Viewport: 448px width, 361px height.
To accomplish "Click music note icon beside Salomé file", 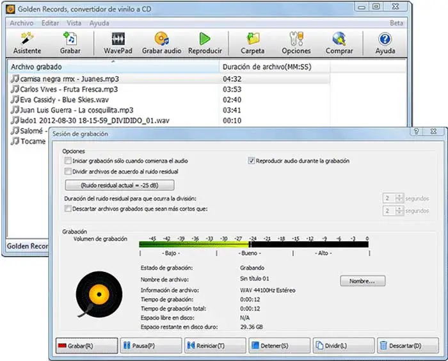I will 15,131.
